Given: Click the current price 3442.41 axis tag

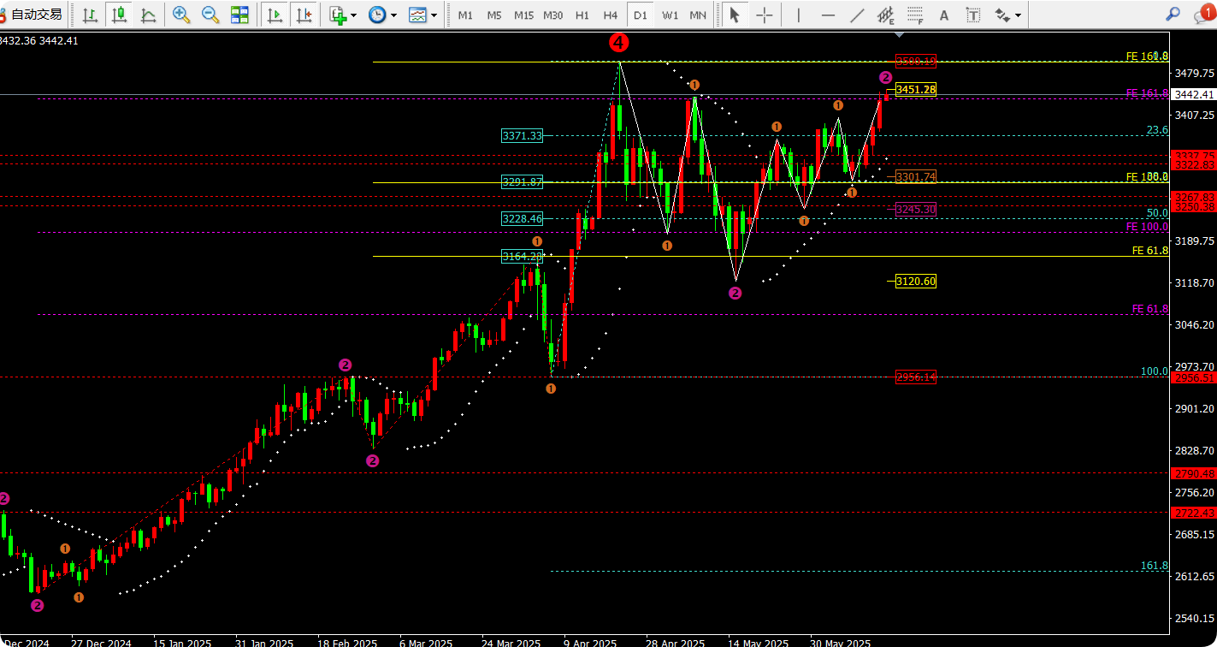Looking at the screenshot, I should point(1195,95).
